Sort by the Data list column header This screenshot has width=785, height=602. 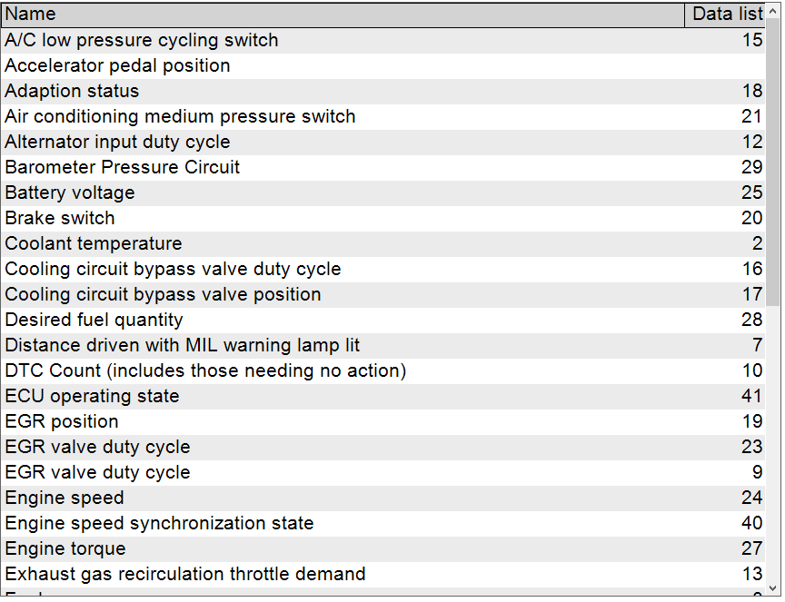pos(726,15)
